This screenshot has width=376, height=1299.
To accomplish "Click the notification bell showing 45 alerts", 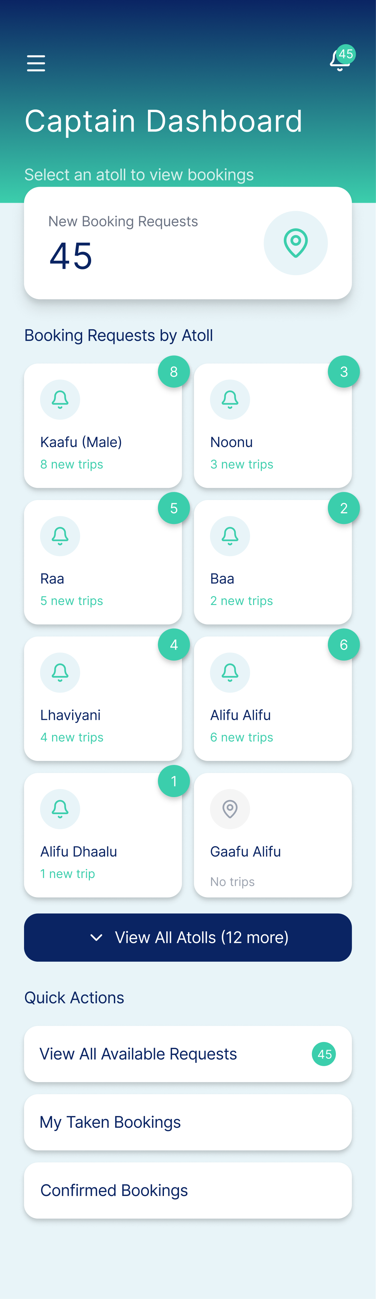I will [x=339, y=60].
